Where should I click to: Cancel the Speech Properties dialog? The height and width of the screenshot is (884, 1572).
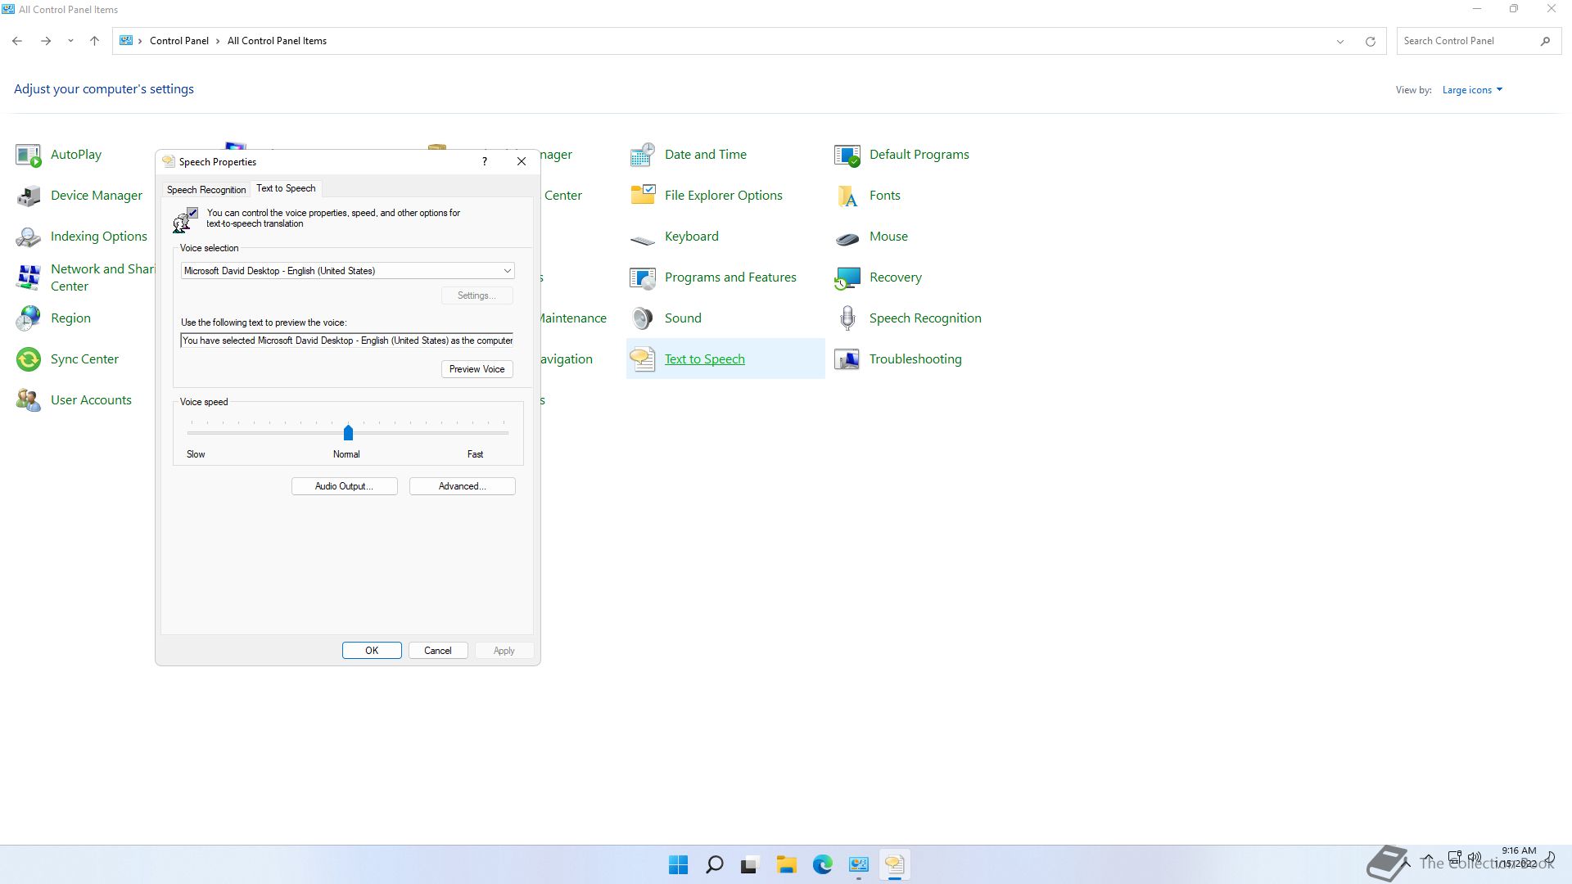[x=438, y=651]
